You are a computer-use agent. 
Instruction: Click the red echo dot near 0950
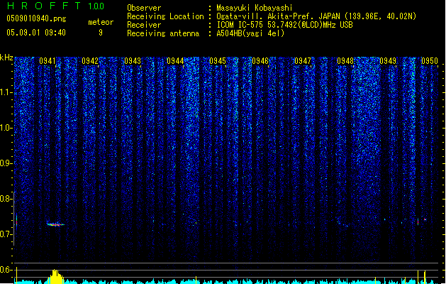click(425, 219)
